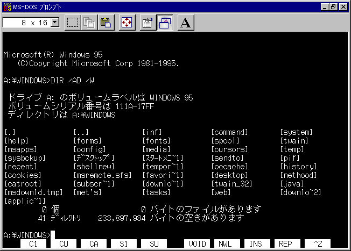Click the [met's] directory entry
The height and width of the screenshot is (251, 351).
click(87, 192)
